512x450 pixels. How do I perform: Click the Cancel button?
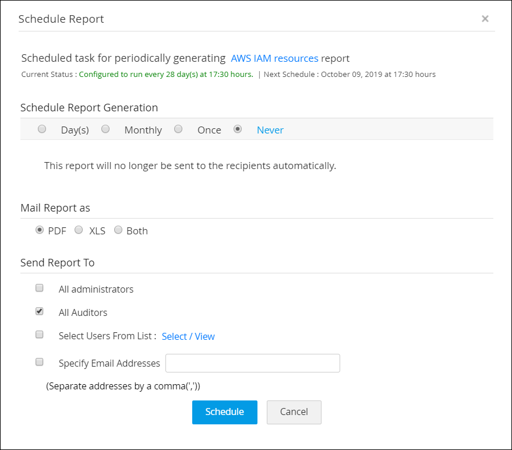tap(294, 412)
